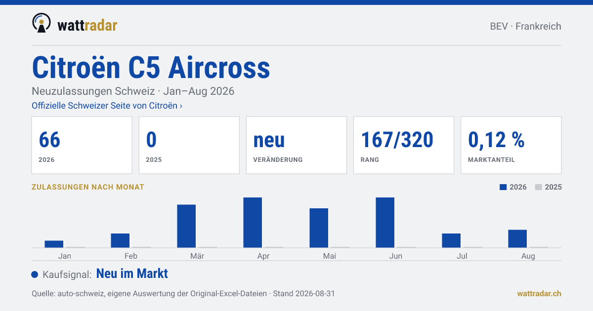The height and width of the screenshot is (311, 593).
Task: Click the blue 2026 legend swatch
Action: click(504, 187)
